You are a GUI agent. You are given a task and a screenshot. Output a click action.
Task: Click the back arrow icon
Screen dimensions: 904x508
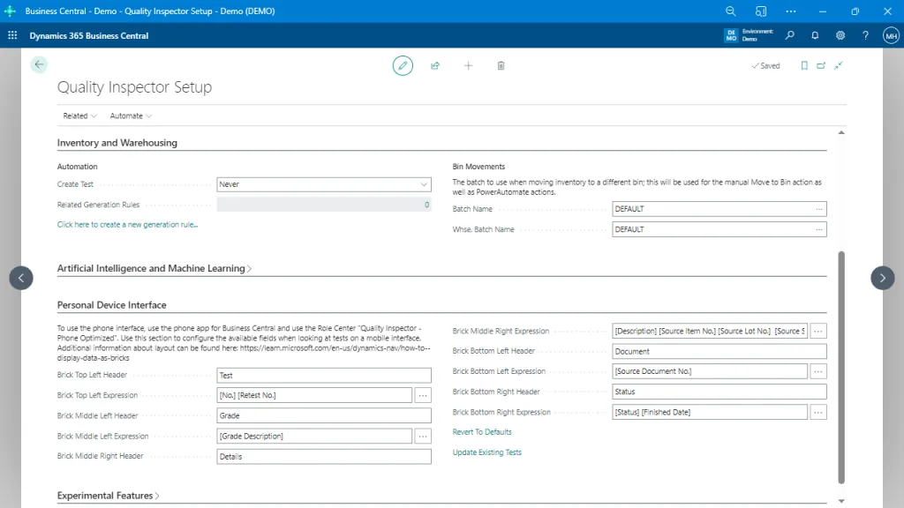pyautogui.click(x=38, y=64)
